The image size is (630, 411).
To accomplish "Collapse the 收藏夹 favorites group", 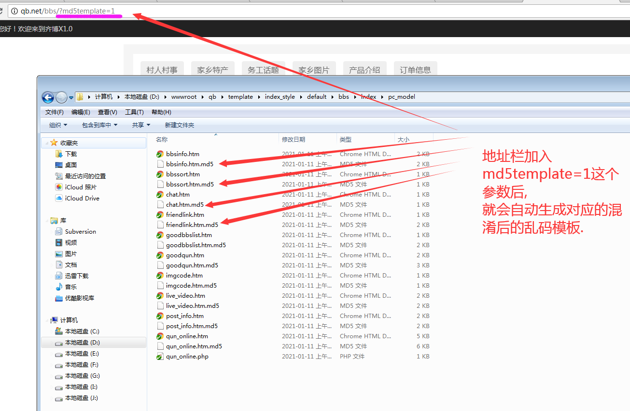I will point(46,143).
